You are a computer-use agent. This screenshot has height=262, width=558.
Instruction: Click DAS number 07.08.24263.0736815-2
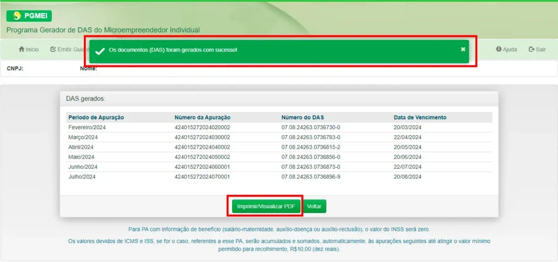(311, 147)
